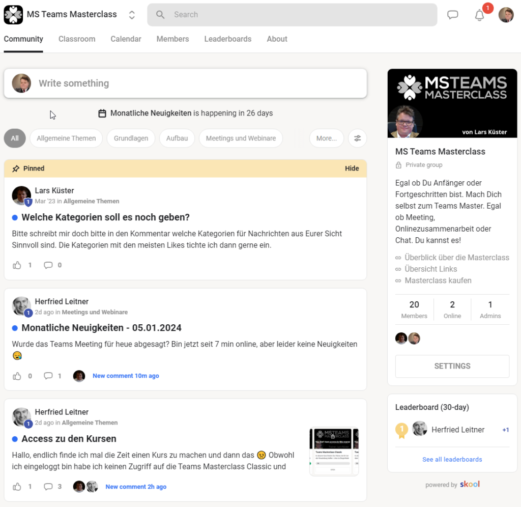Like the Welche Kategorien post
This screenshot has width=521, height=507.
tap(17, 265)
